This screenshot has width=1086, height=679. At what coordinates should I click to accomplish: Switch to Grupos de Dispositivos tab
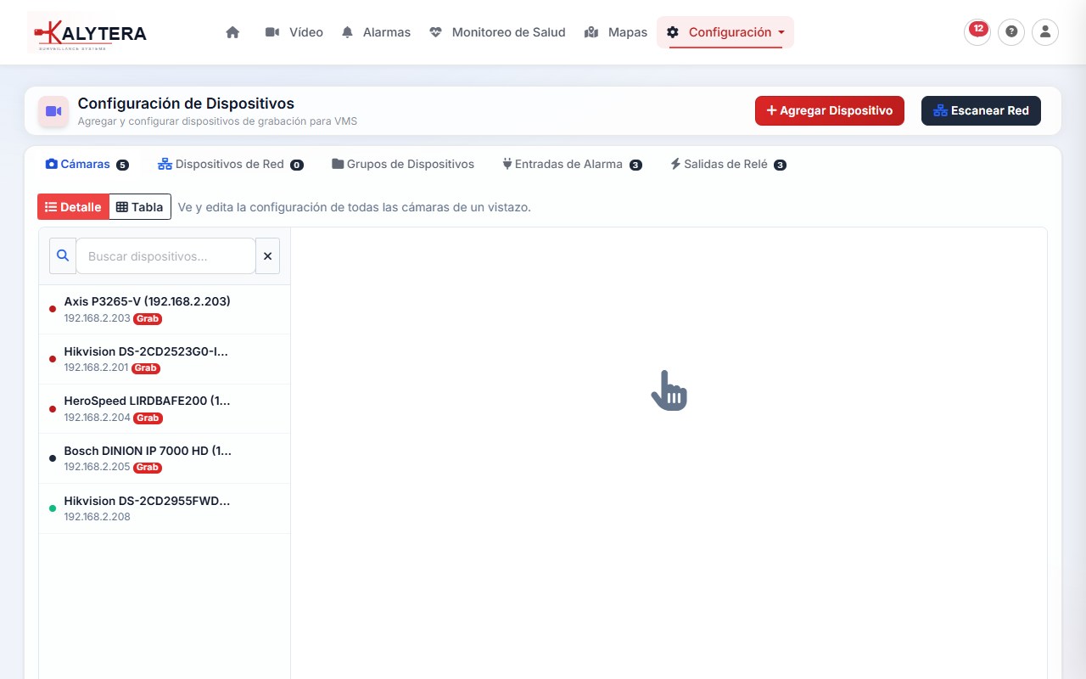click(403, 164)
